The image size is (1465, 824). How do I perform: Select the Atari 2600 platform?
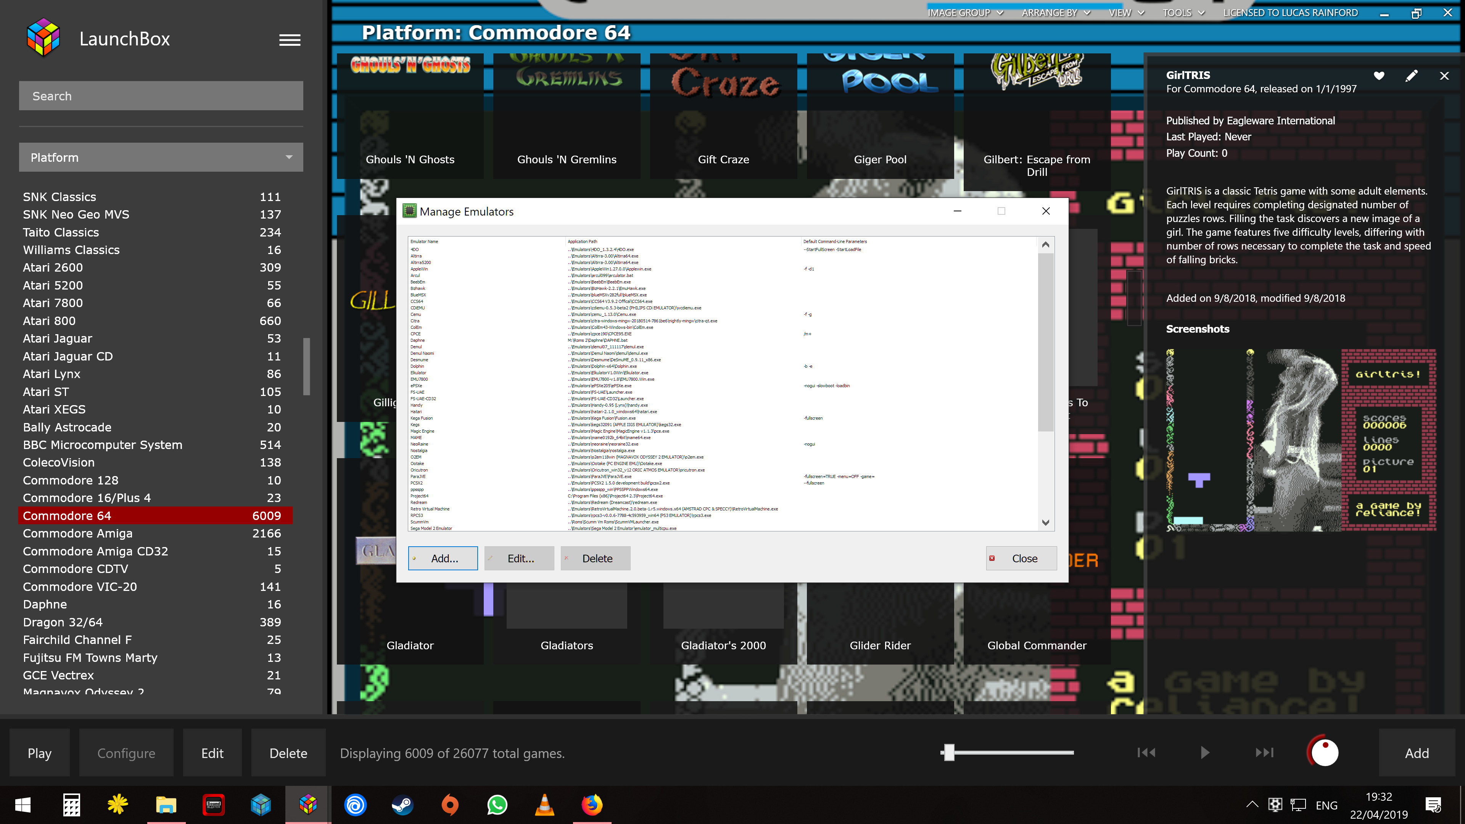tap(155, 267)
